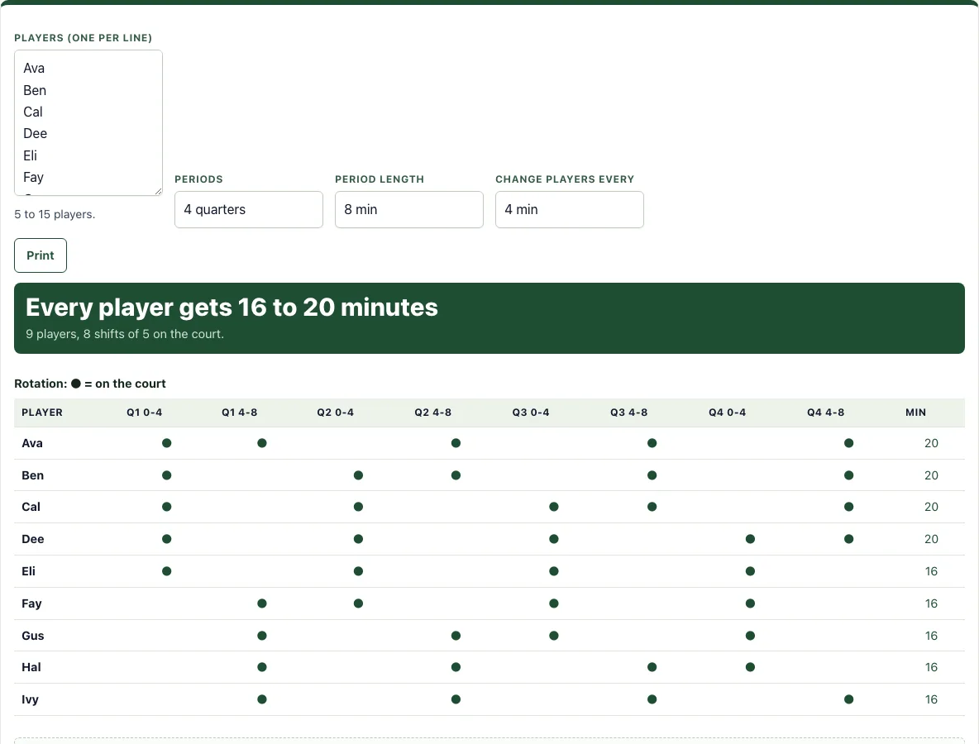Open the Periods dropdown showing 4 quarters
The image size is (979, 744).
click(249, 210)
